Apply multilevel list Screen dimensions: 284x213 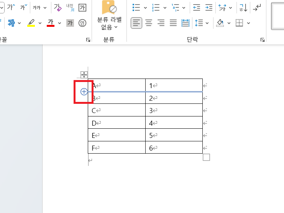pos(175,8)
